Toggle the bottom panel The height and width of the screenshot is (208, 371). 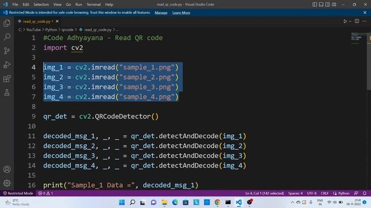[x=321, y=5]
